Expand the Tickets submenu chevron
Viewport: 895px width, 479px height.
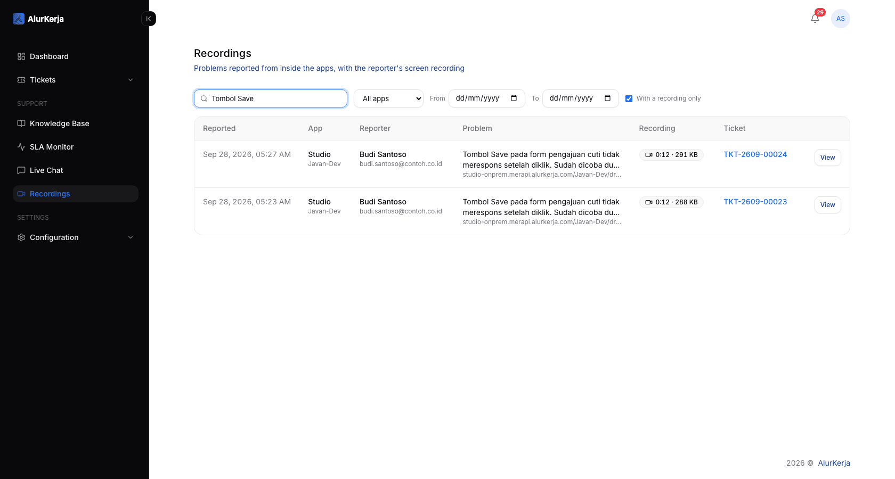click(x=131, y=80)
